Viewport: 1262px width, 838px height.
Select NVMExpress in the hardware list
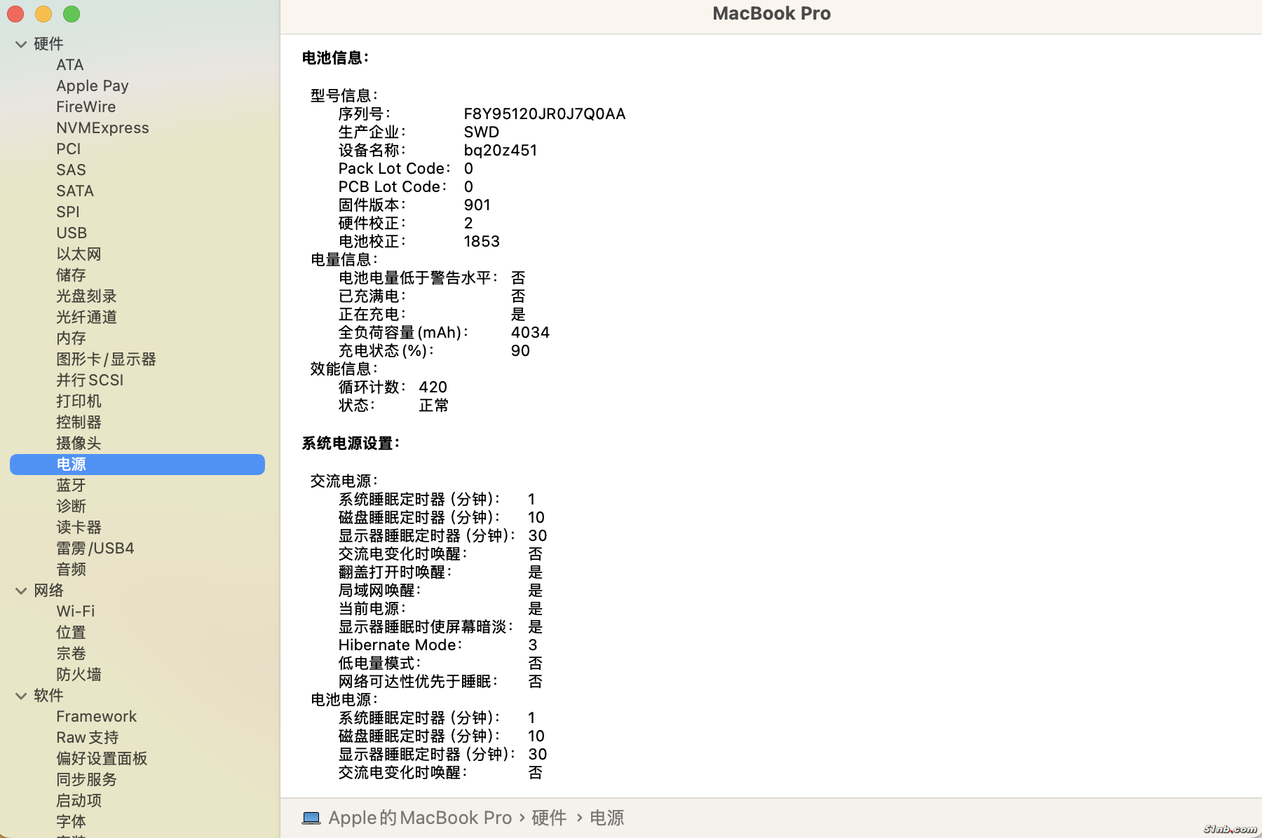102,128
